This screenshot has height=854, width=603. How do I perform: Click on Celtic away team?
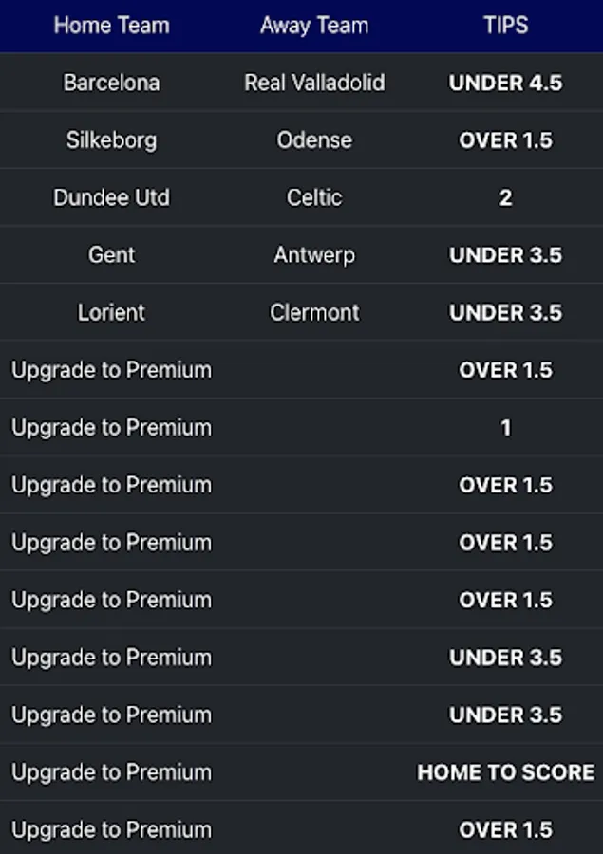pos(314,197)
